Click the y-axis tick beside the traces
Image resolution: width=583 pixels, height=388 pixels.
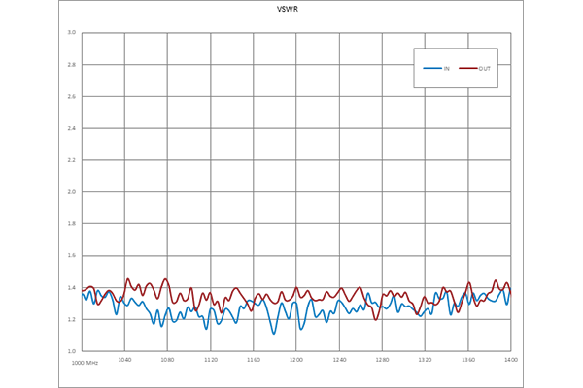(x=71, y=285)
